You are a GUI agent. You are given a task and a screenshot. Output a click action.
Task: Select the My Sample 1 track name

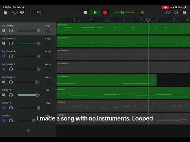[x=9, y=26]
